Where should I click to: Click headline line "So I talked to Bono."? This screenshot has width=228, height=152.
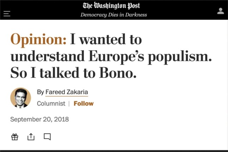[73, 72]
